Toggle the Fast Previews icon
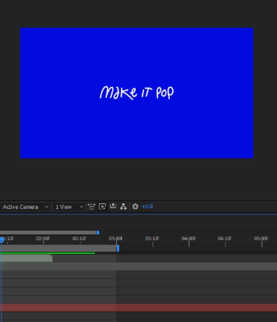The height and width of the screenshot is (322, 277). tap(102, 206)
